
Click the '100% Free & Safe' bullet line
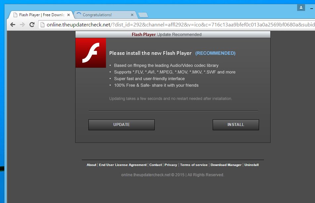(156, 85)
